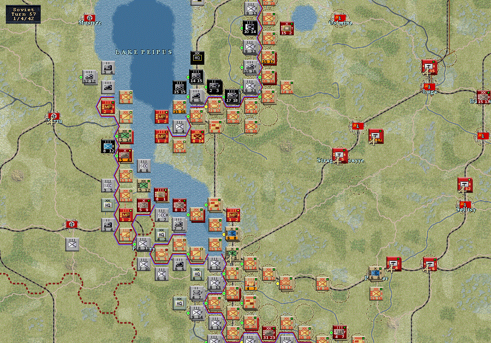Click the Lake Peipus map label
Viewport: 491px width, 343px height.
point(144,52)
